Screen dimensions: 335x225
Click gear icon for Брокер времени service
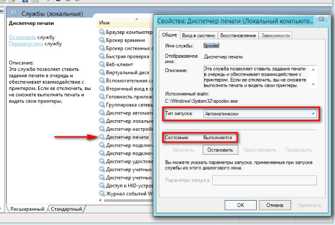point(102,40)
